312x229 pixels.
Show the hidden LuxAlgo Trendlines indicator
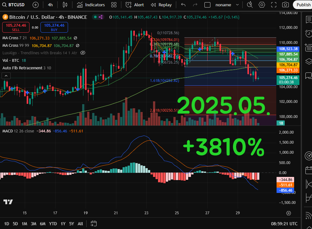[x=83, y=53]
